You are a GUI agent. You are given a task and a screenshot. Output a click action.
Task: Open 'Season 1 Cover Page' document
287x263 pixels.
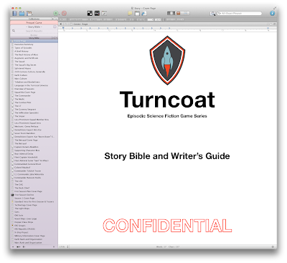click(x=24, y=199)
